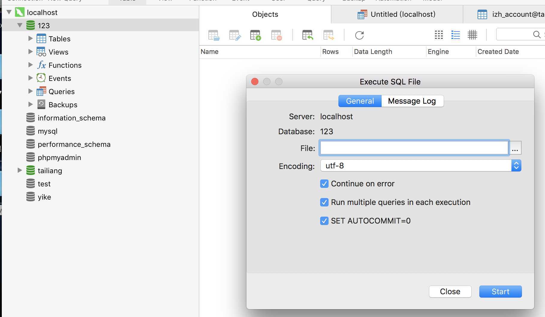Click the Import Wizard toolbar icon
The width and height of the screenshot is (545, 317).
308,35
